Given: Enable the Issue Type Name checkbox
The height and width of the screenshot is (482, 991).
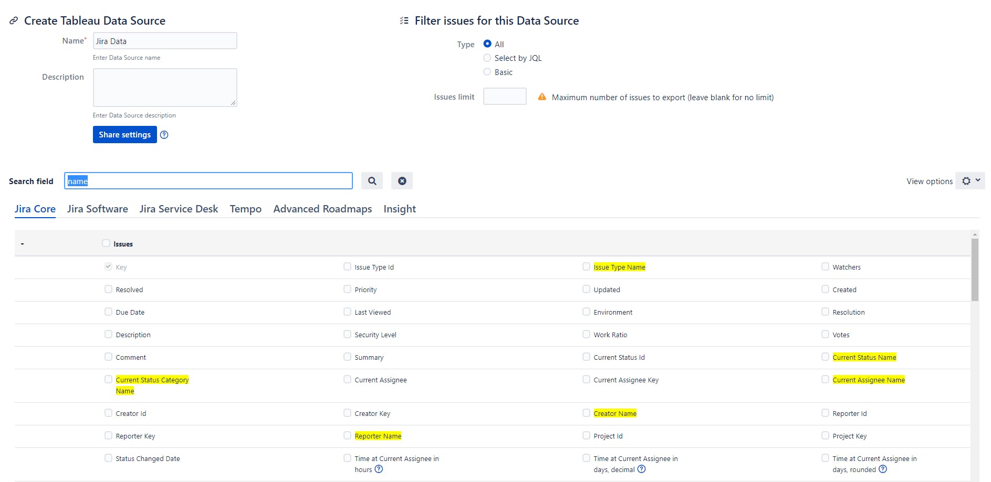Looking at the screenshot, I should tap(586, 267).
